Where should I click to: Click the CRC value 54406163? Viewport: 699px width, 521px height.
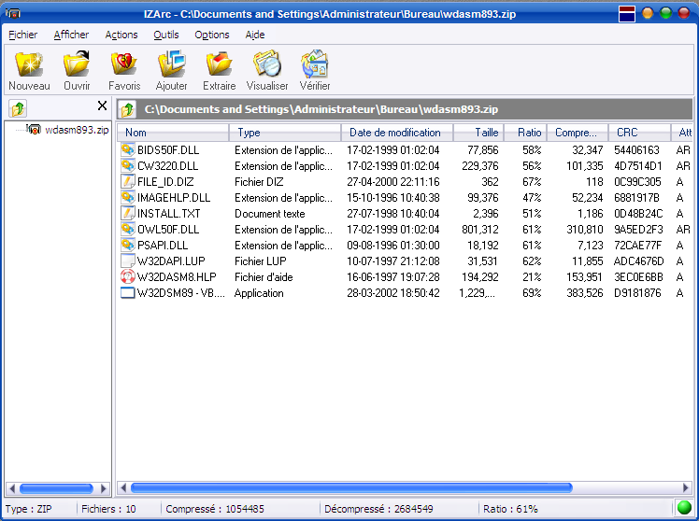coord(636,150)
